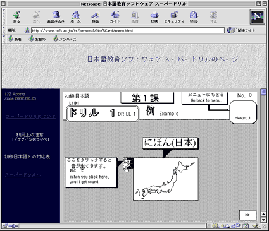Click the Print (印刷) toolbar icon
Screen dimensions: 269x231
(154, 17)
